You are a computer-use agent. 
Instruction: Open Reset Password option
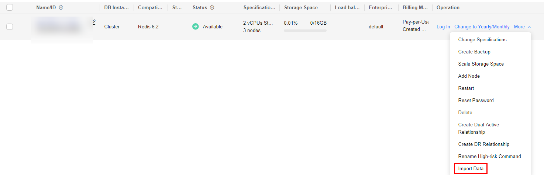476,100
